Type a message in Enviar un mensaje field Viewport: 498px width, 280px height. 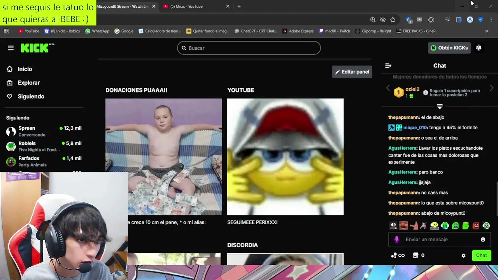pyautogui.click(x=440, y=240)
